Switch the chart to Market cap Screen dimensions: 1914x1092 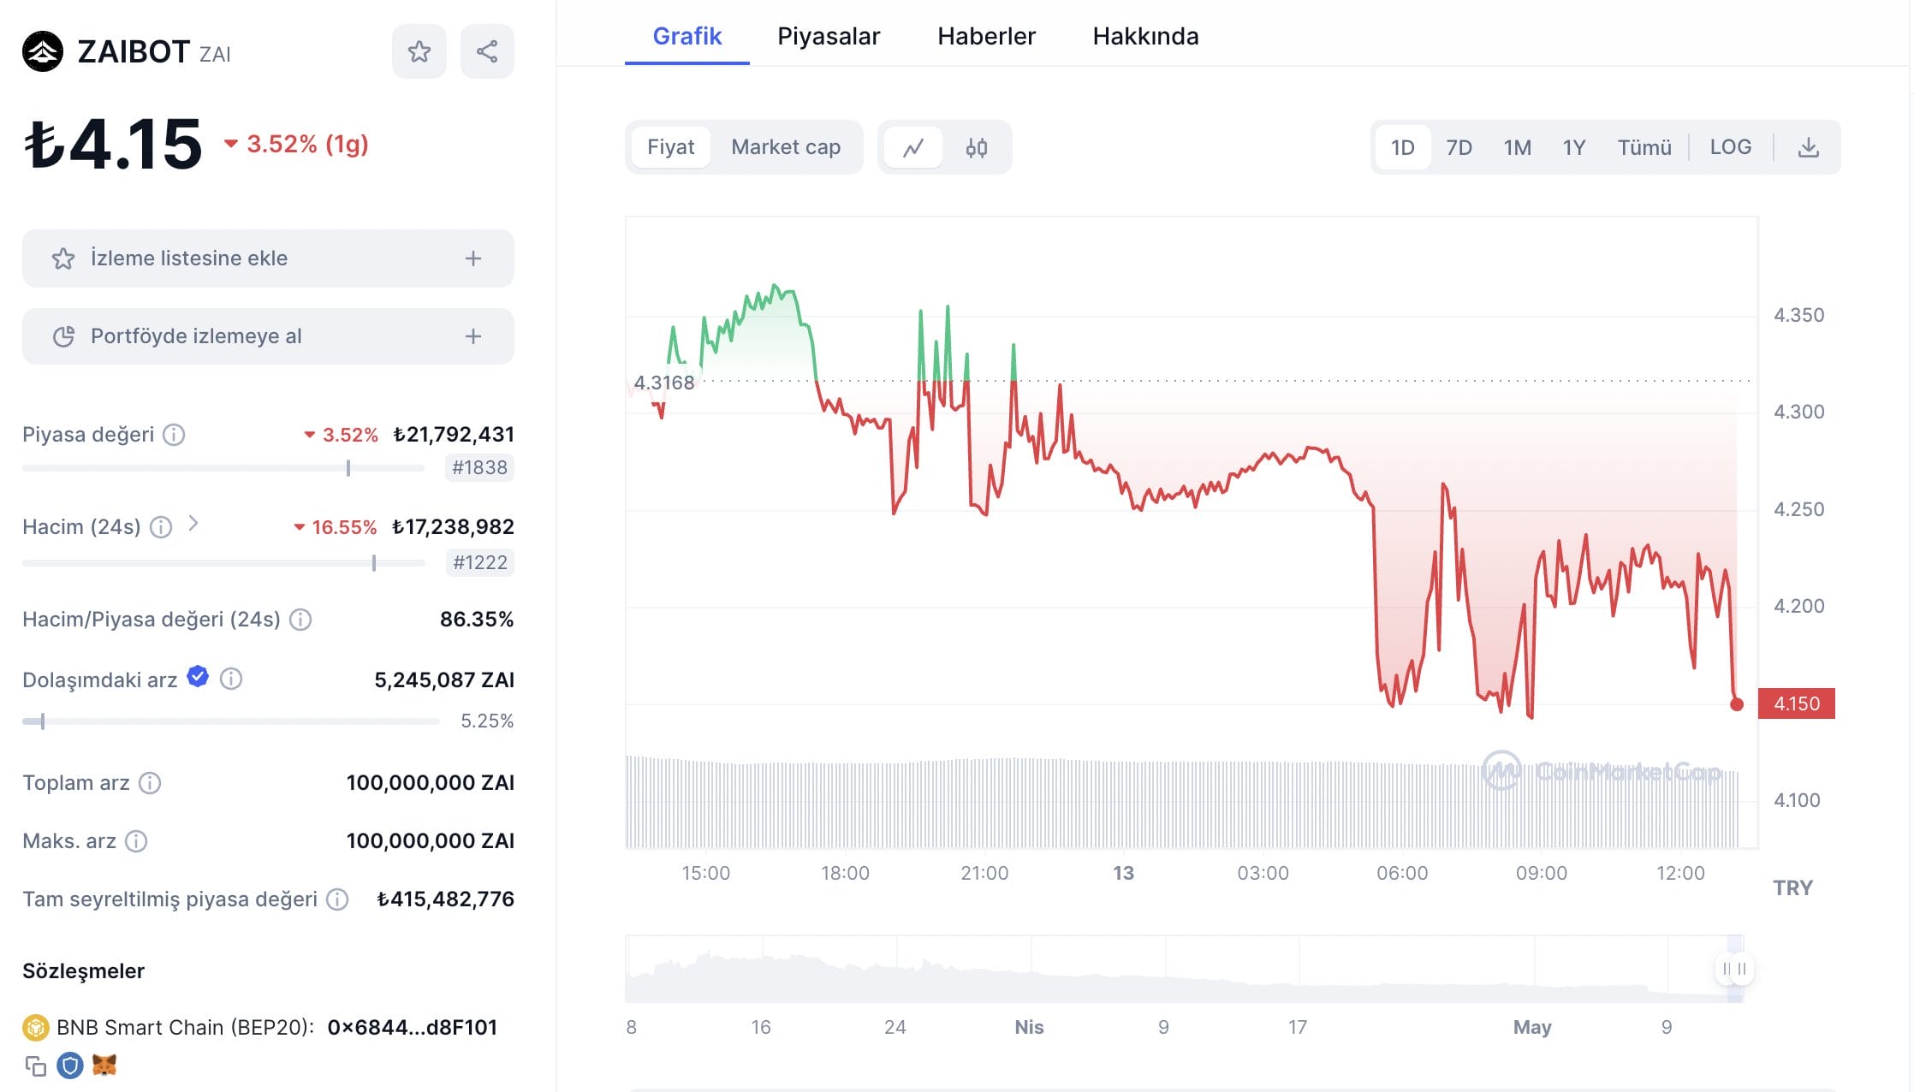click(785, 147)
